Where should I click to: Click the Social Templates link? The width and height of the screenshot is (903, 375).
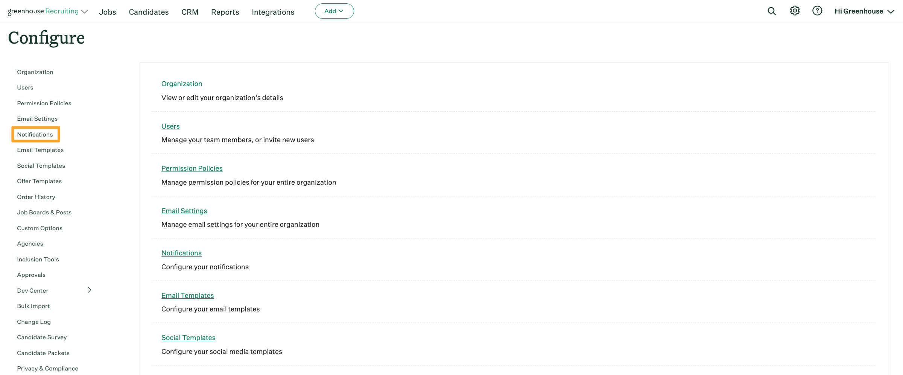point(188,337)
